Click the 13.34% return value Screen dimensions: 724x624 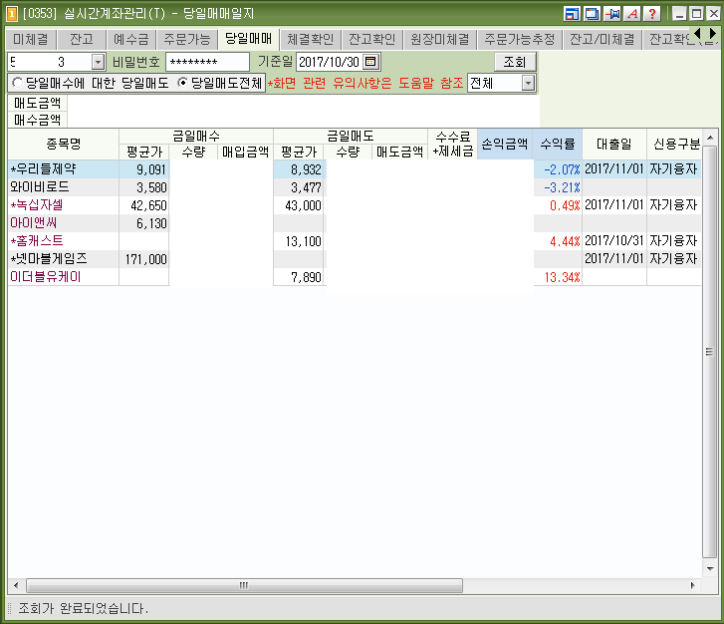click(x=562, y=277)
